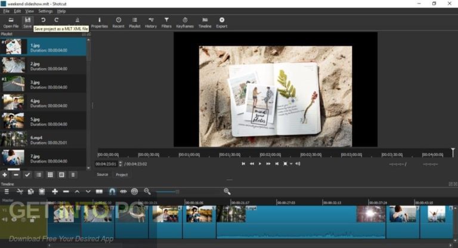
Task: Open the timeline hamburger menu
Action: pos(7,191)
